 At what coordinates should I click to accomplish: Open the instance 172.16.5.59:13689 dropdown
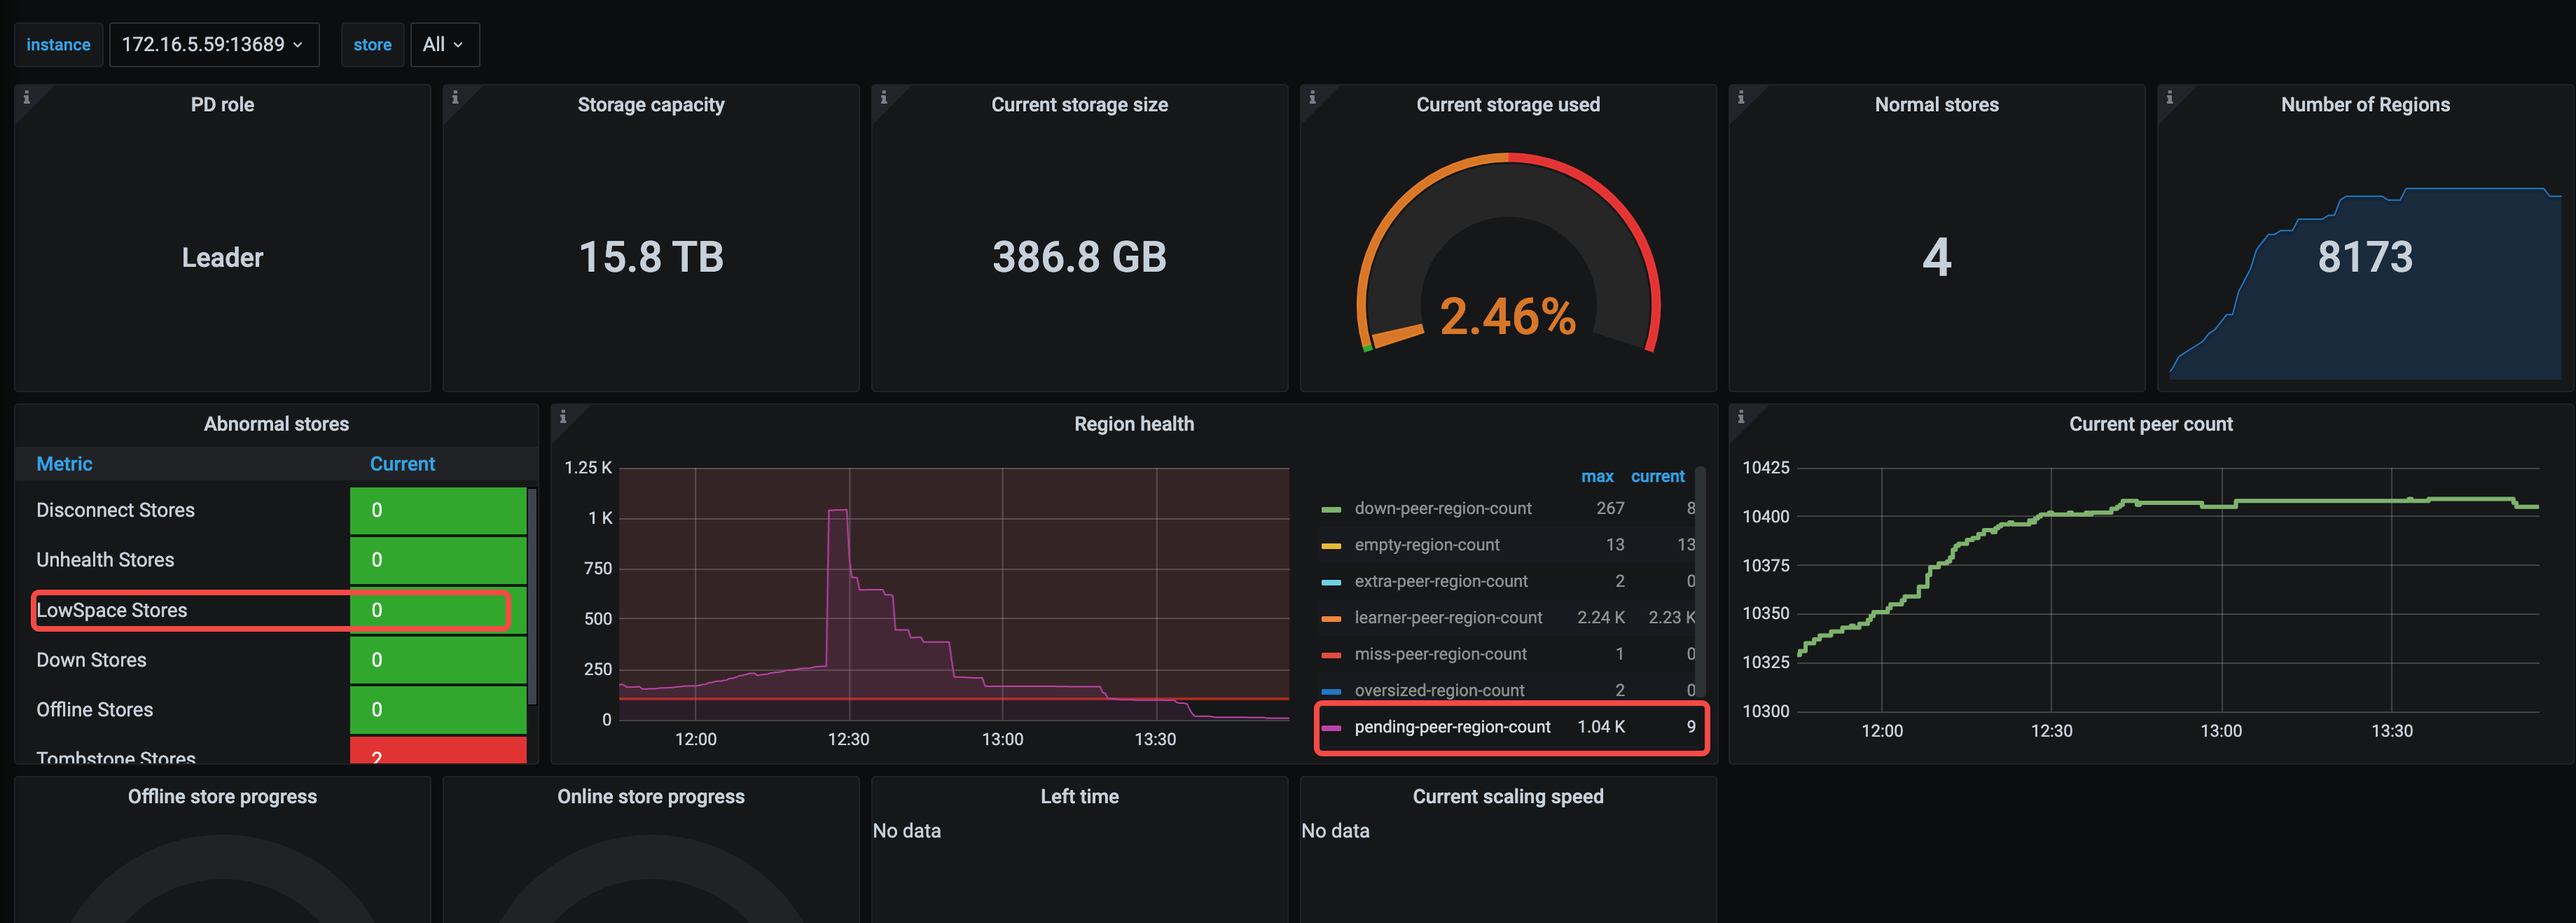pyautogui.click(x=213, y=45)
